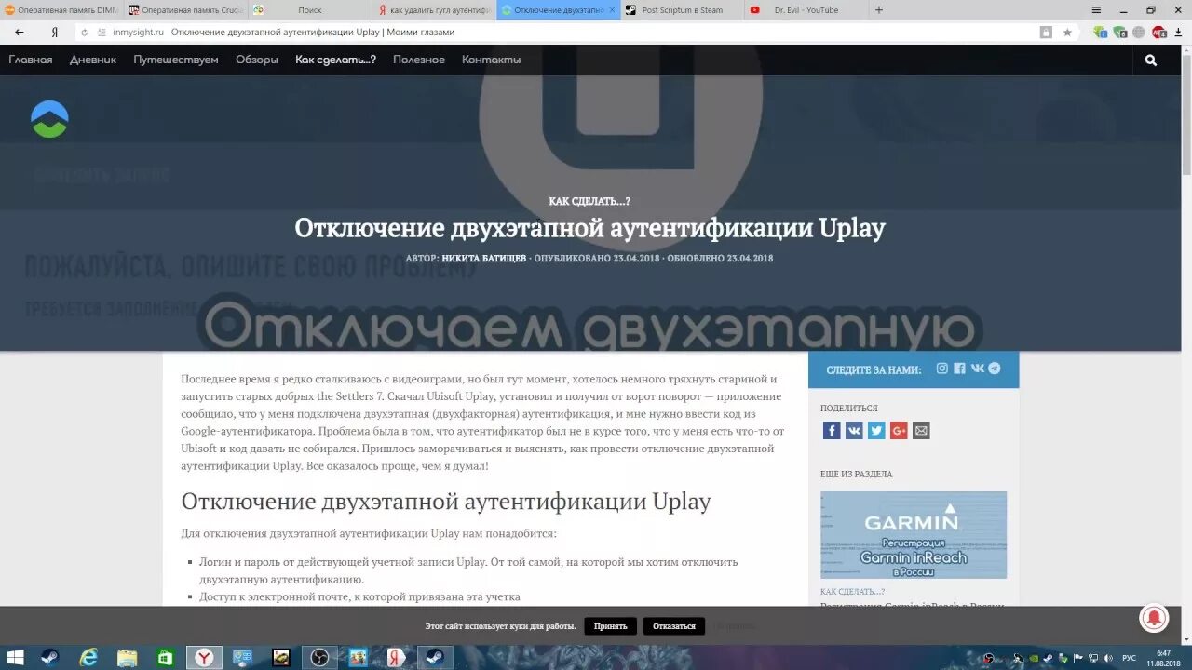Switch to the Post Scriptum in Steam tab
The image size is (1192, 670).
click(x=681, y=10)
